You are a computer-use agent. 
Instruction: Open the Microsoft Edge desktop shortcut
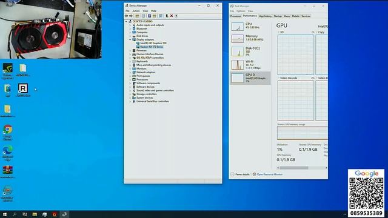(x=8, y=153)
